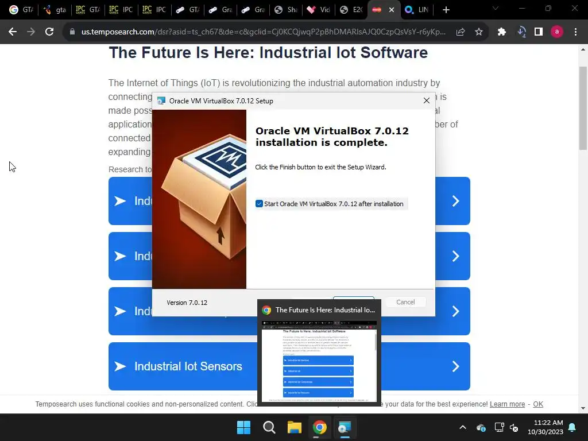
Task: Open File Explorer from taskbar
Action: (295, 427)
